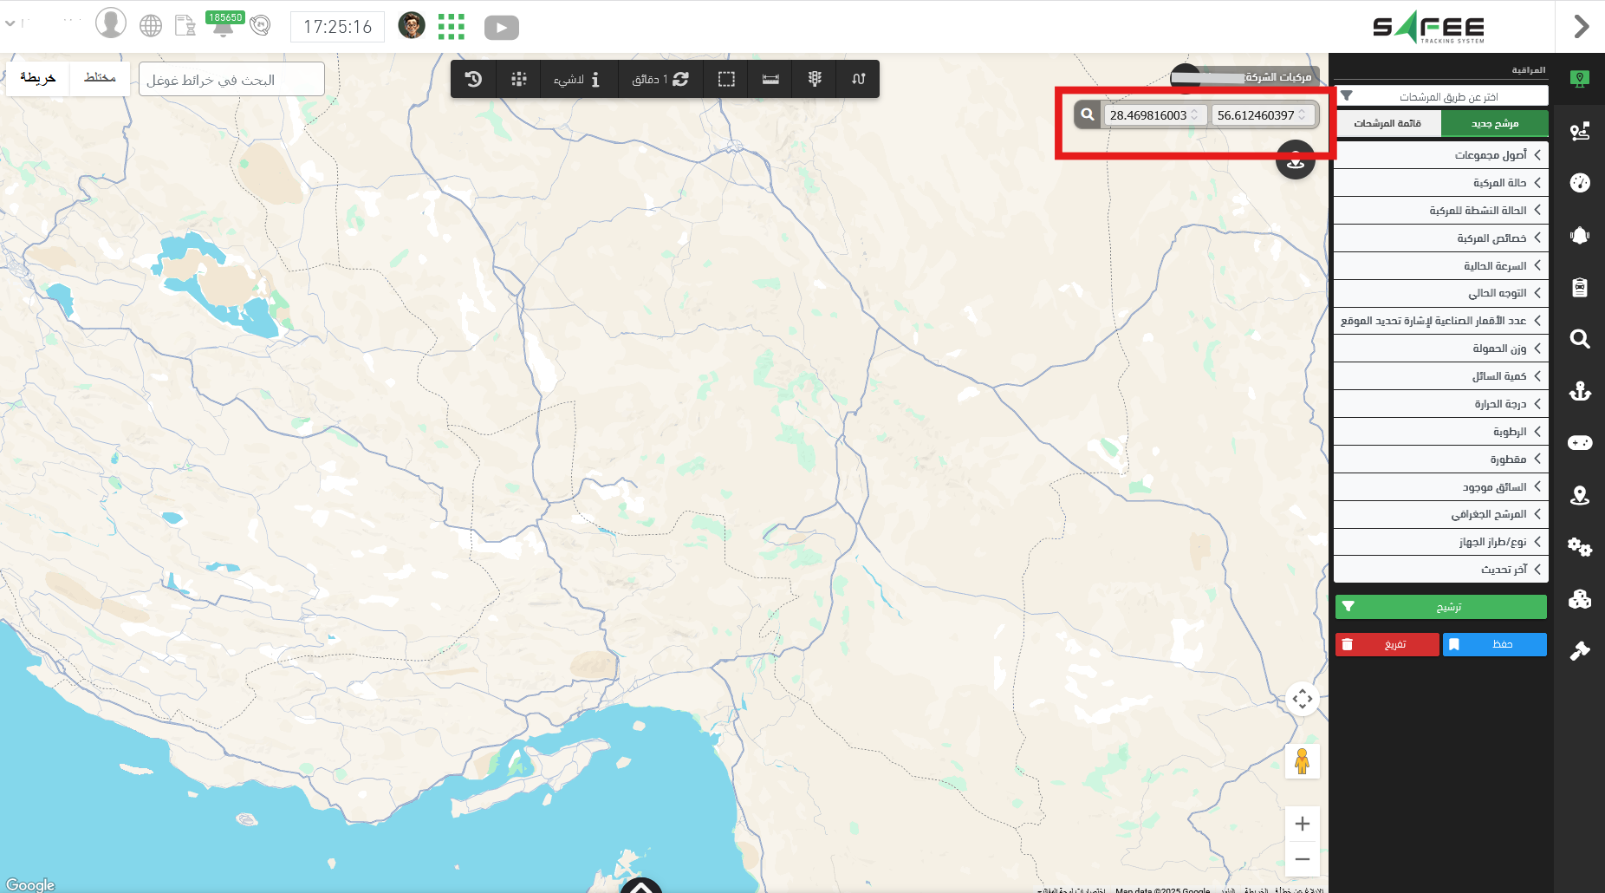Screen dimensions: 1605x893
Task: Click the history clock icon in map toolbar
Action: [473, 79]
